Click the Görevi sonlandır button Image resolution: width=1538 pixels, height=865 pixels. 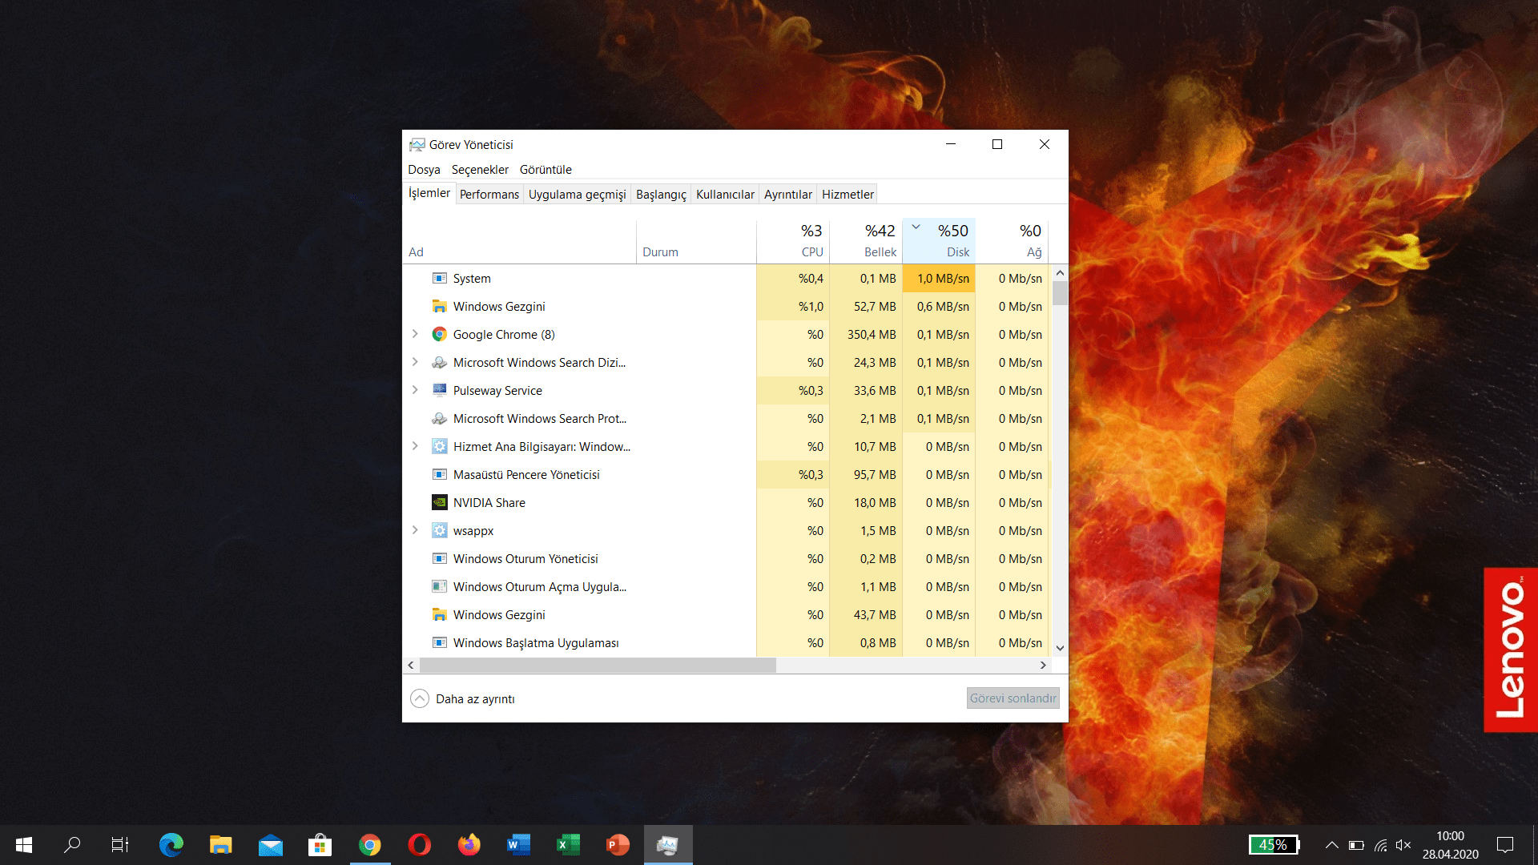pyautogui.click(x=1013, y=698)
